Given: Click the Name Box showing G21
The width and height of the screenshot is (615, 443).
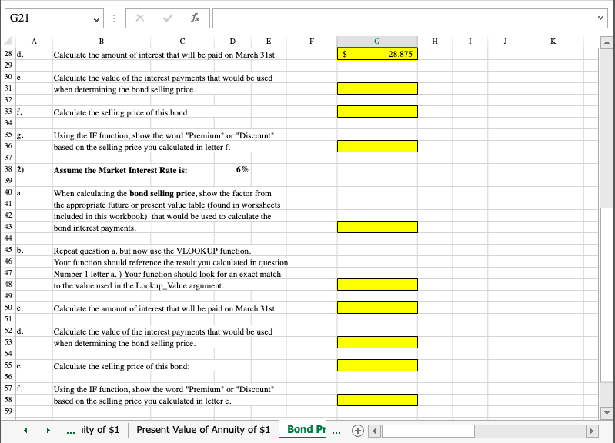Looking at the screenshot, I should 49,18.
